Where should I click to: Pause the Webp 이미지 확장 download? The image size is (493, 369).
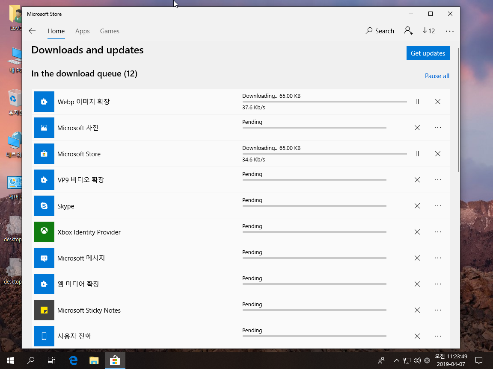[x=417, y=102]
